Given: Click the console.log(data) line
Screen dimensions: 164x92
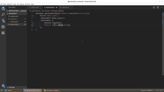Looking at the screenshot, I should click(53, 23).
